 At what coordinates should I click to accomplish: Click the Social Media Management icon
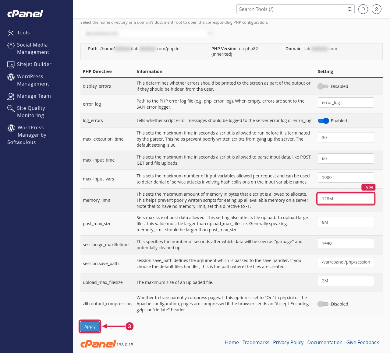tap(11, 45)
